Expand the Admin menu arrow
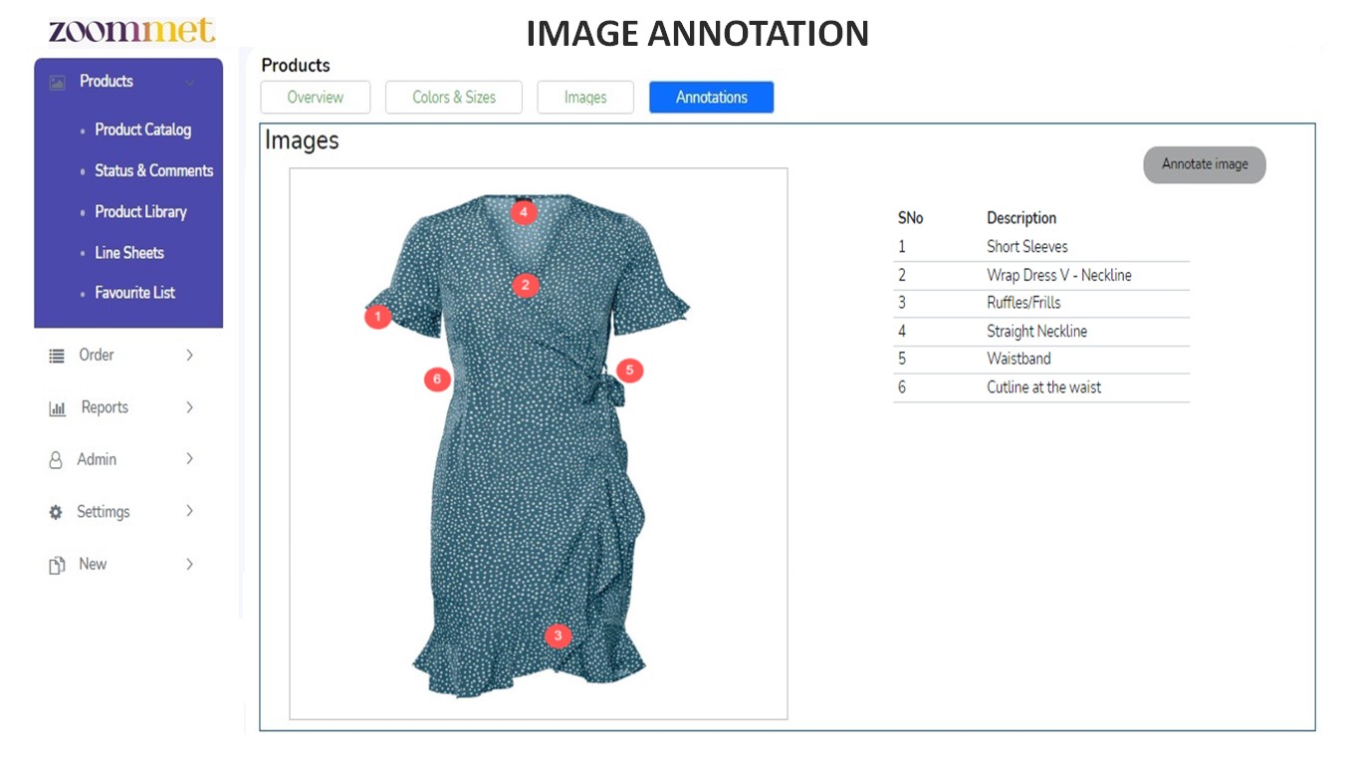1353x761 pixels. click(x=189, y=459)
